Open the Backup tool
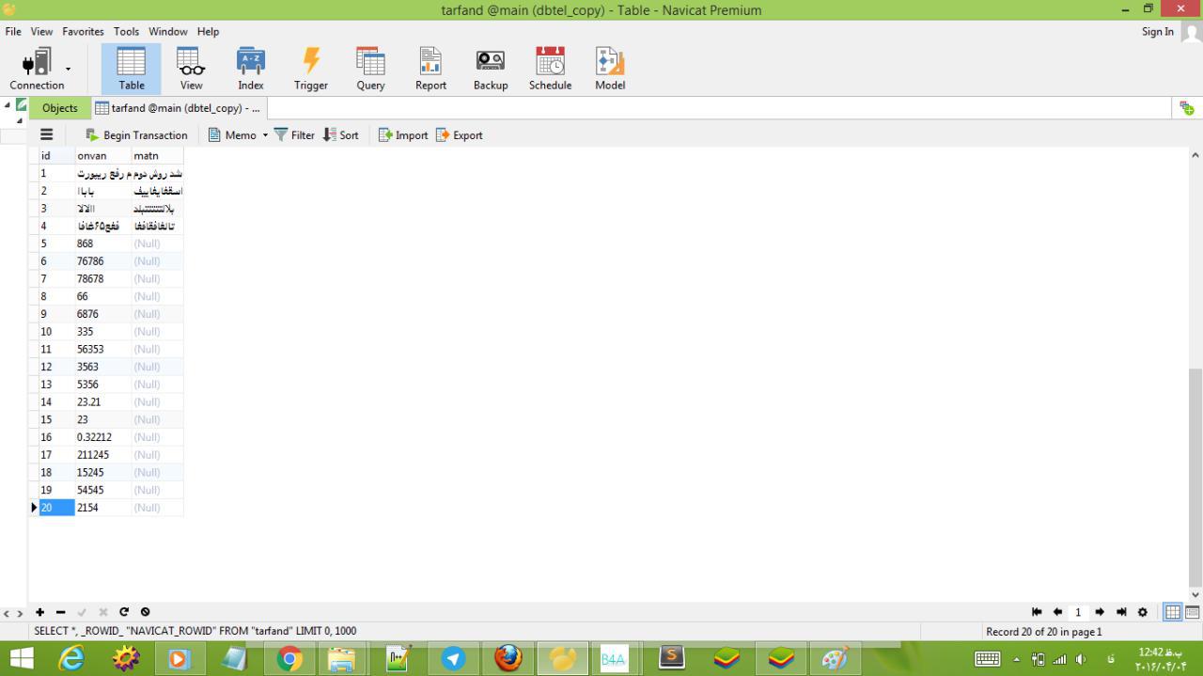Screen dimensions: 1203x676 tap(490, 70)
